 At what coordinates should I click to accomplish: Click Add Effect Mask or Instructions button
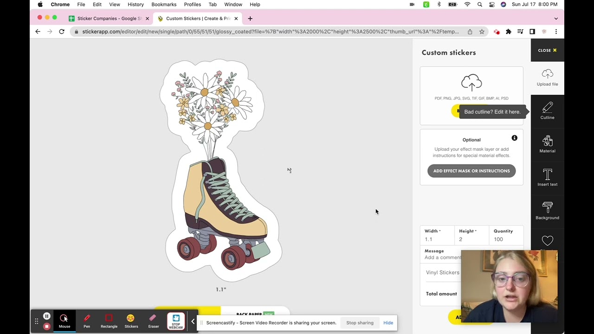(471, 171)
